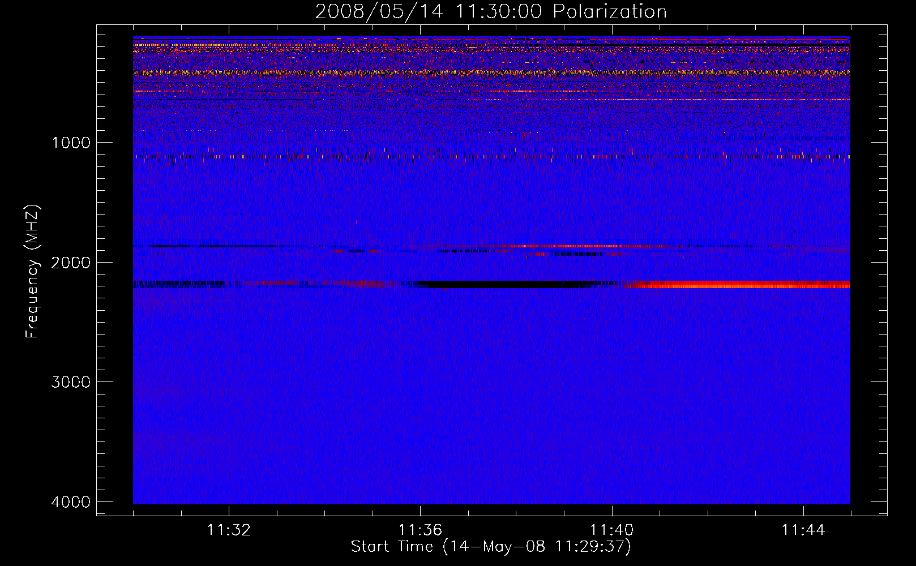Click the 11:36 time tick label

coord(420,530)
